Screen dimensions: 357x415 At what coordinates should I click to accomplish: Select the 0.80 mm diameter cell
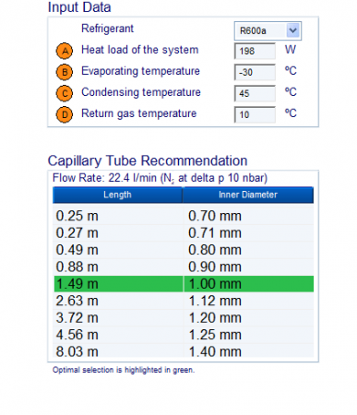[x=248, y=250]
